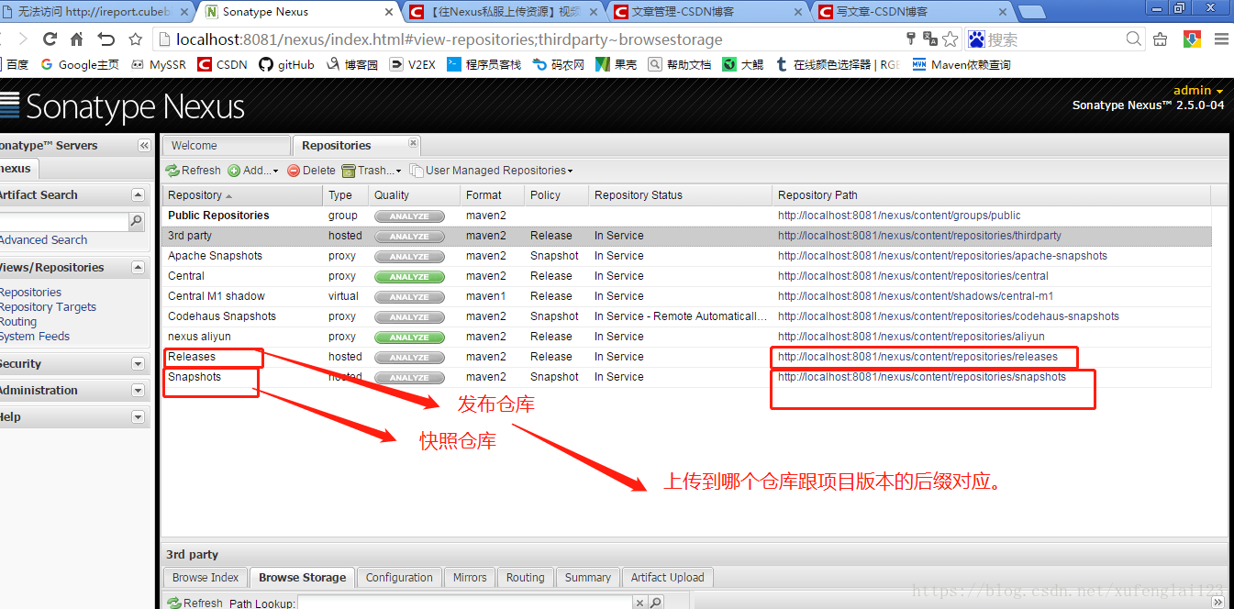This screenshot has width=1234, height=609.
Task: Open the gitHub bookmark
Action: (x=286, y=65)
